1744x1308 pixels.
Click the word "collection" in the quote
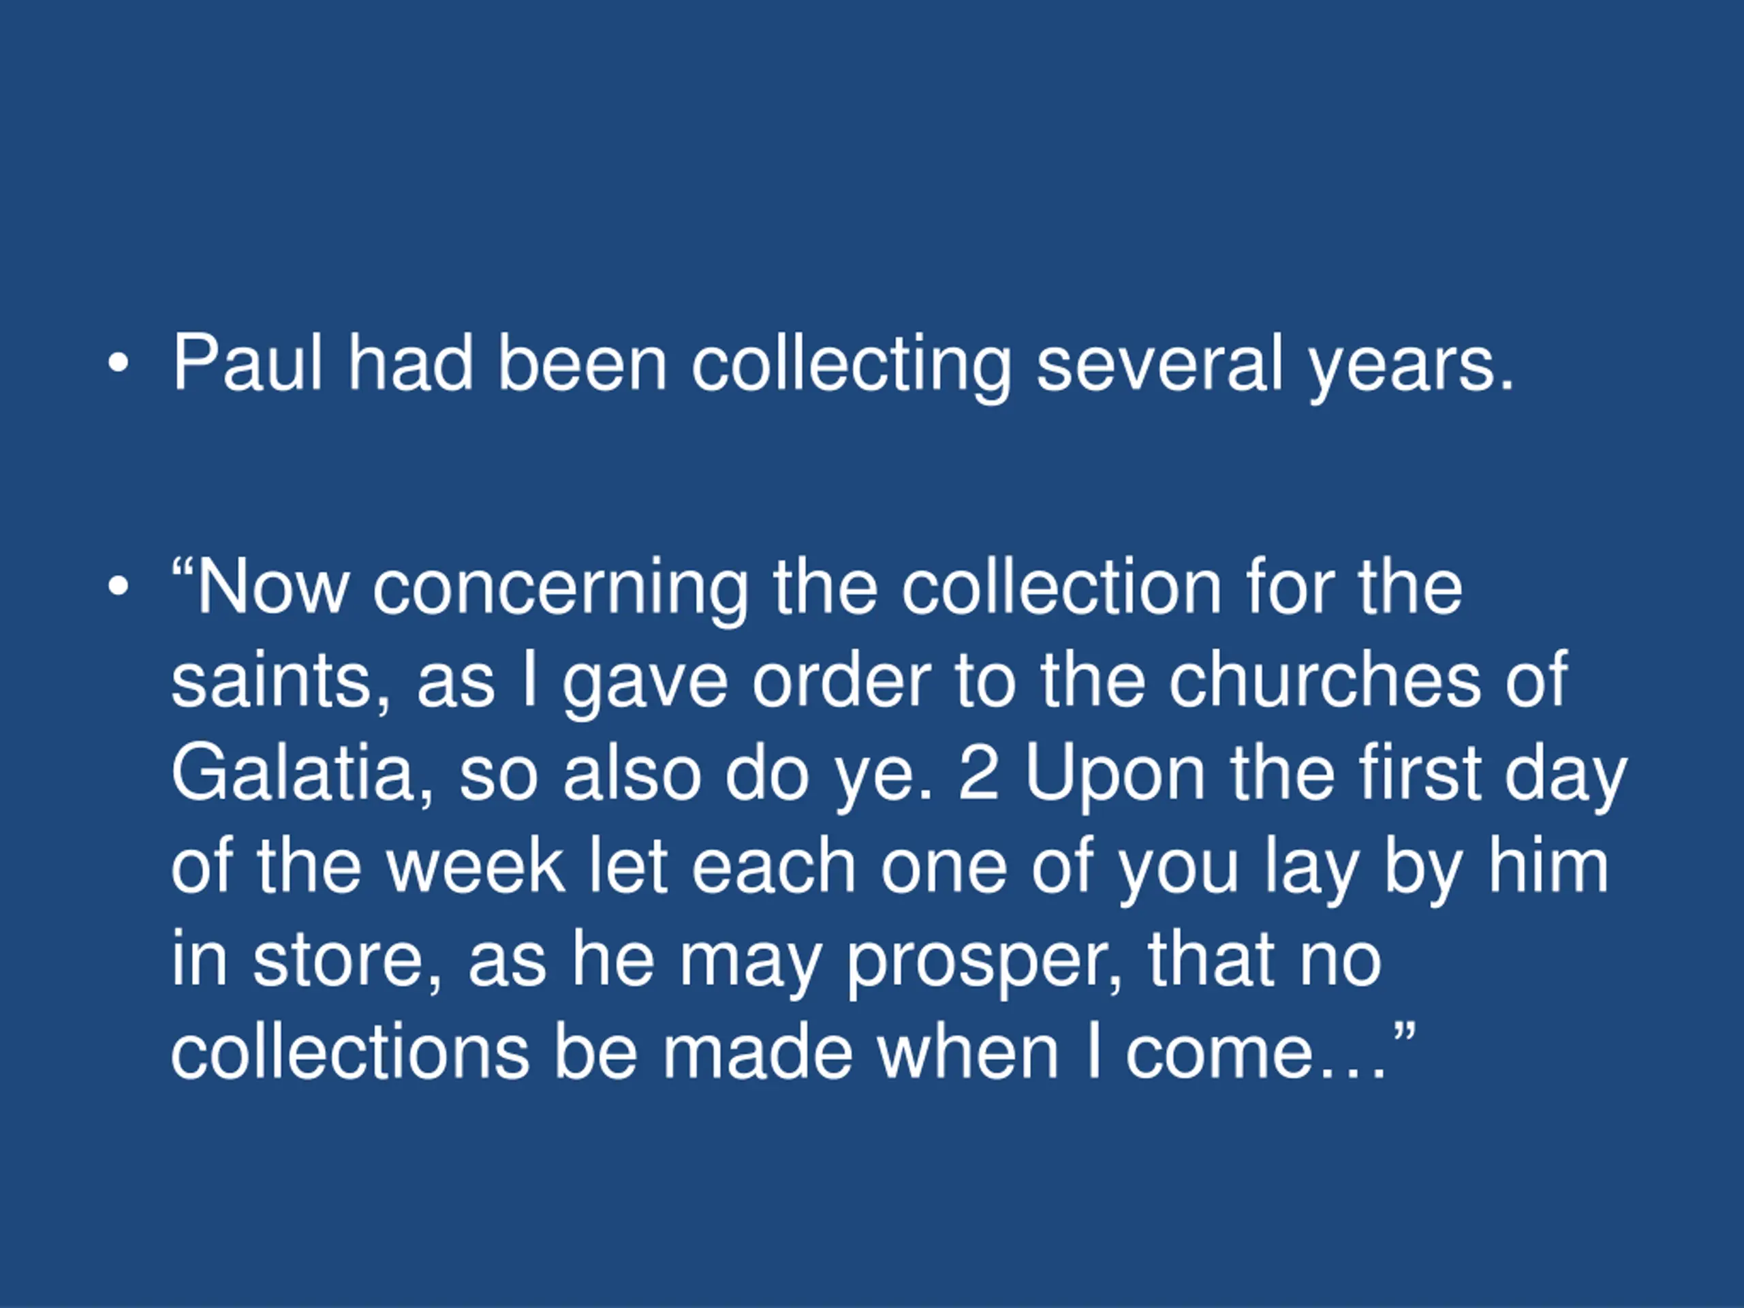click(1062, 586)
